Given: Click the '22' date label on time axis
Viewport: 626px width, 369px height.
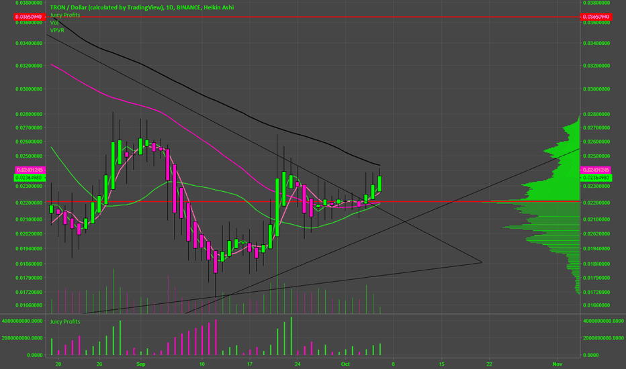Looking at the screenshot, I should click(x=489, y=364).
